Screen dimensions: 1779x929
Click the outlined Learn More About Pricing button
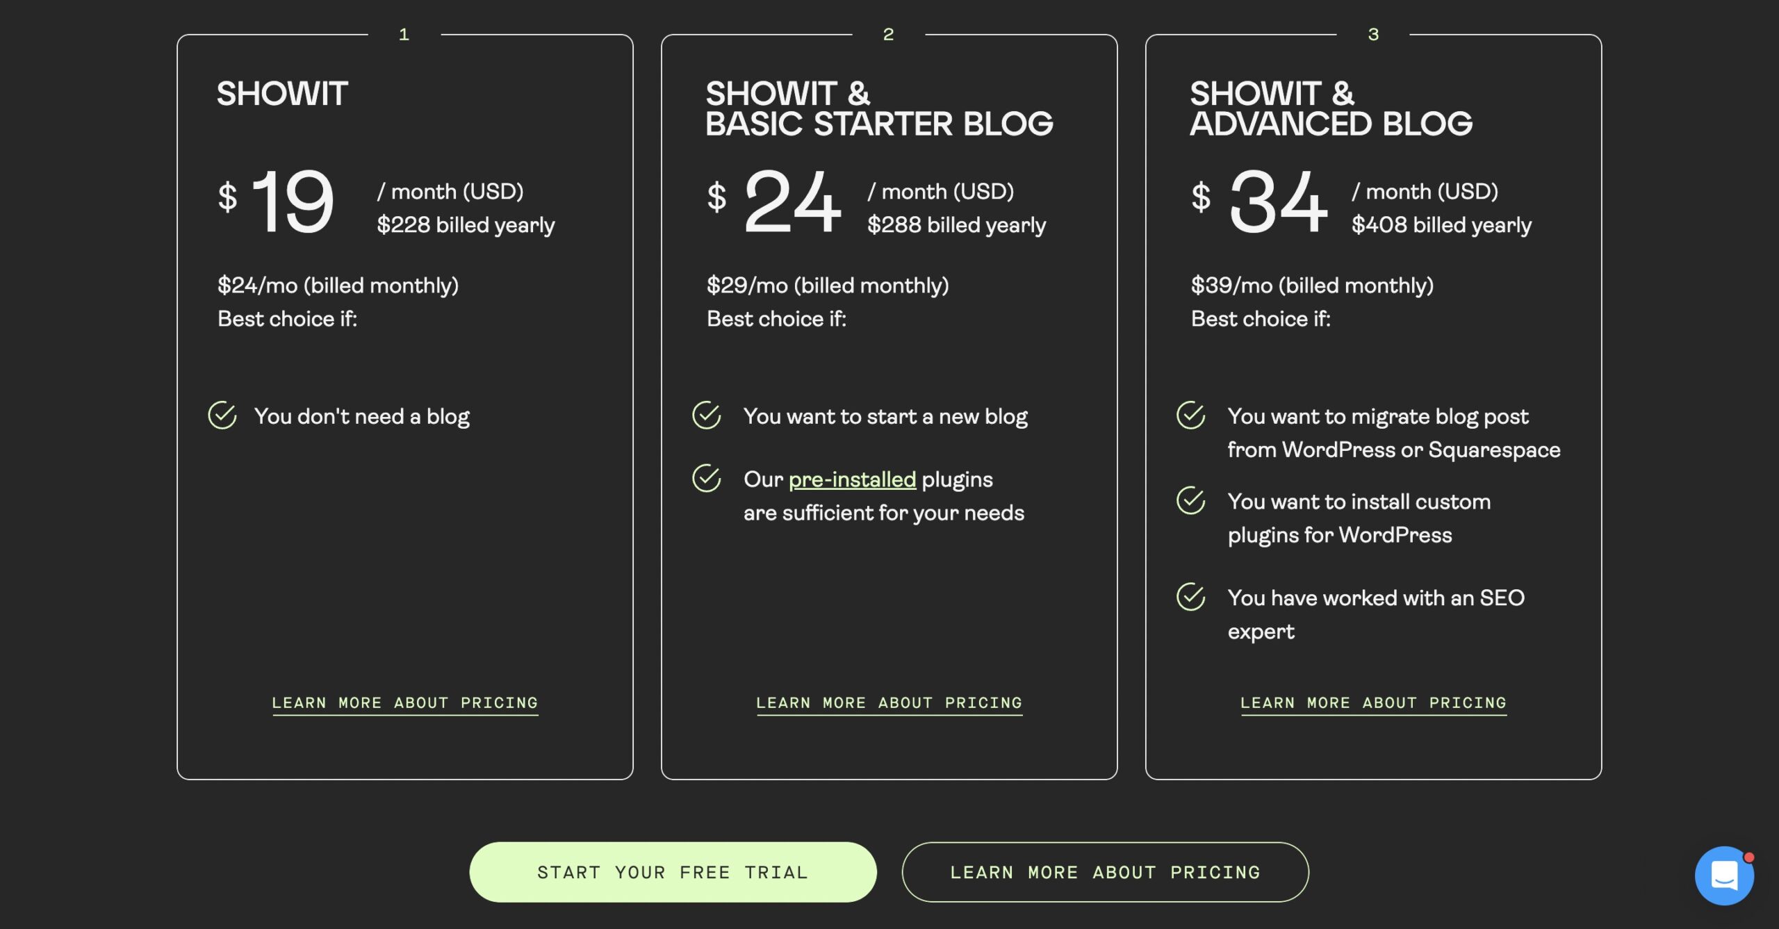tap(1105, 872)
